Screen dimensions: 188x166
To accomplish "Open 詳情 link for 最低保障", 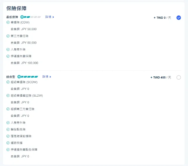I will pyautogui.click(x=48, y=17).
